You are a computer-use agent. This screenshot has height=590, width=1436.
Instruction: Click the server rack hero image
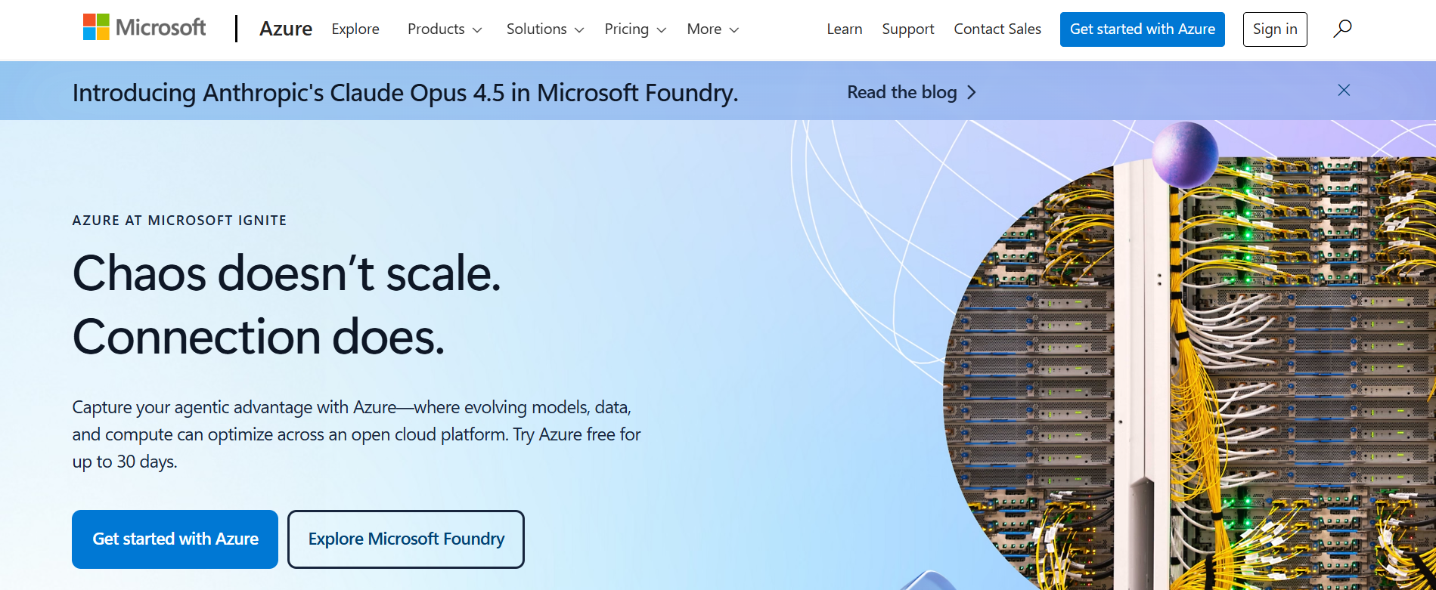1189,374
